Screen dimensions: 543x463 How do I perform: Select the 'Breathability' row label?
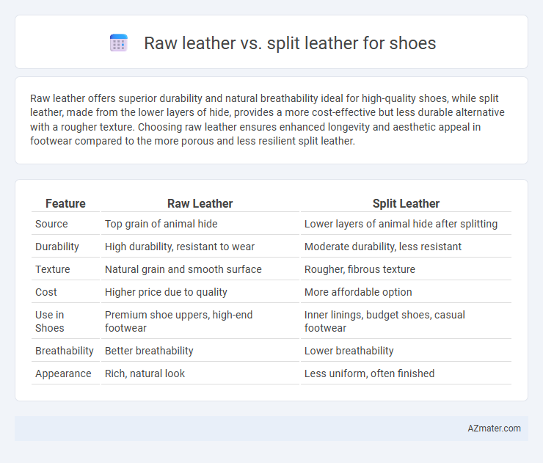tap(65, 351)
